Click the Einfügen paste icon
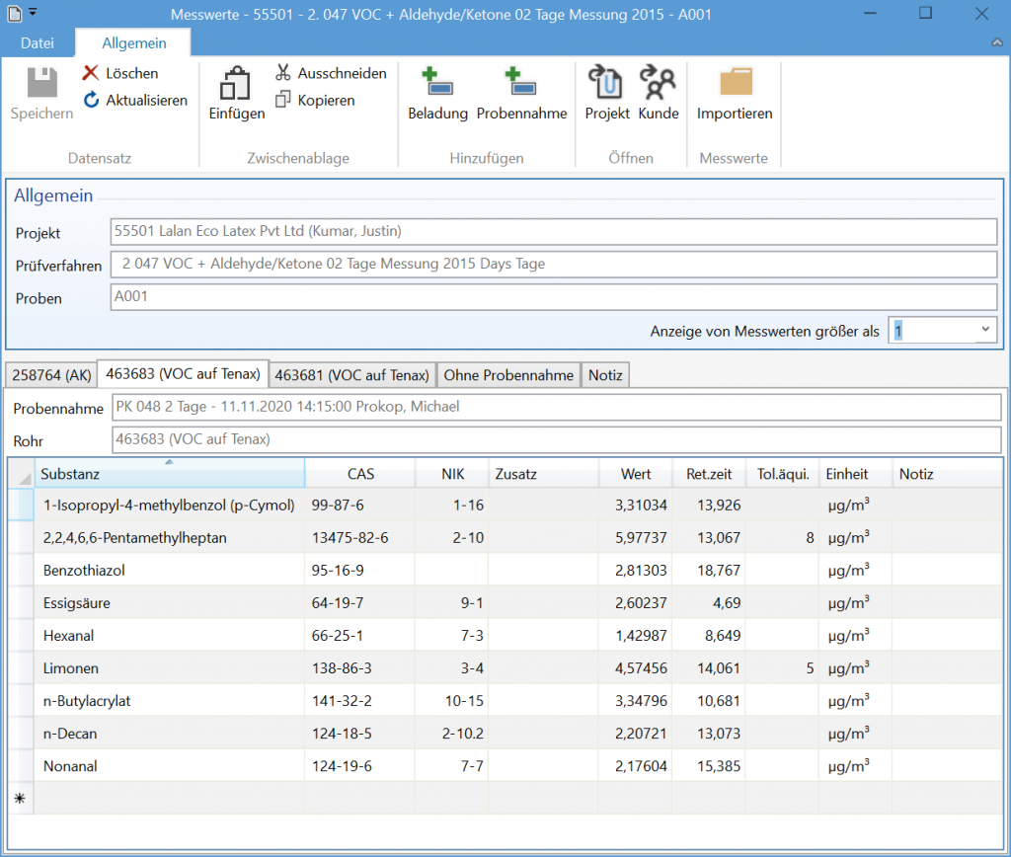The image size is (1011, 857). [x=236, y=85]
